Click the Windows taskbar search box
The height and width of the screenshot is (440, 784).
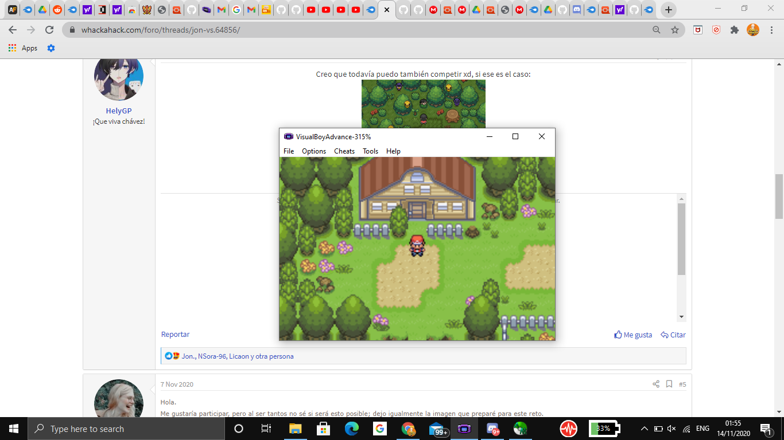click(x=126, y=429)
